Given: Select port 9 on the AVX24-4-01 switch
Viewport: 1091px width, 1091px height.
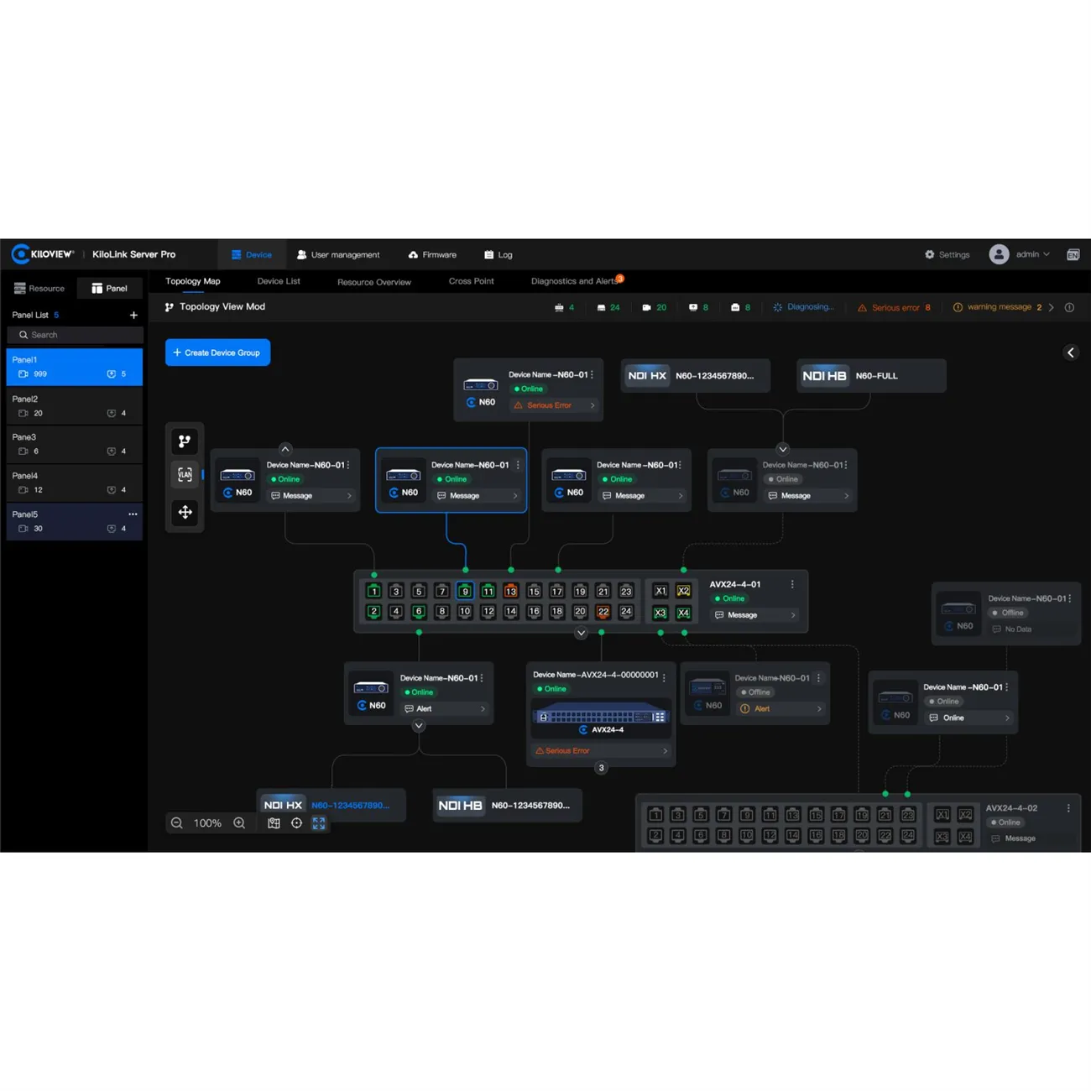Looking at the screenshot, I should [464, 591].
